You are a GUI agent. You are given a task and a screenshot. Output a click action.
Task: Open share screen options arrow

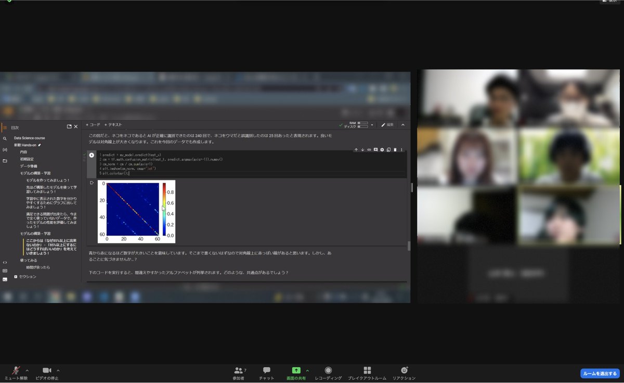[307, 371]
